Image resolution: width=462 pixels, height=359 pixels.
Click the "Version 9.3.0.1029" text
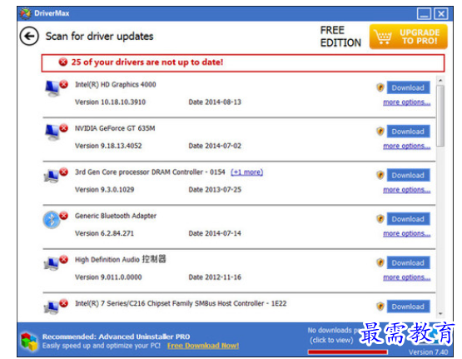(105, 190)
